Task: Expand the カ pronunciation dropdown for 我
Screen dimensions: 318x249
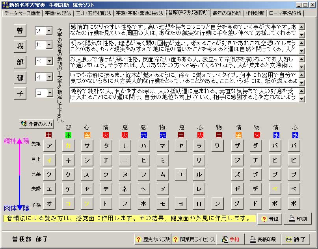Action: (x=49, y=45)
